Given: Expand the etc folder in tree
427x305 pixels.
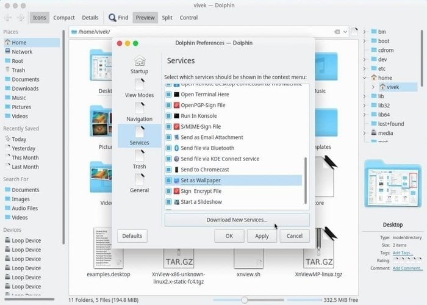Looking at the screenshot, I should [365, 68].
